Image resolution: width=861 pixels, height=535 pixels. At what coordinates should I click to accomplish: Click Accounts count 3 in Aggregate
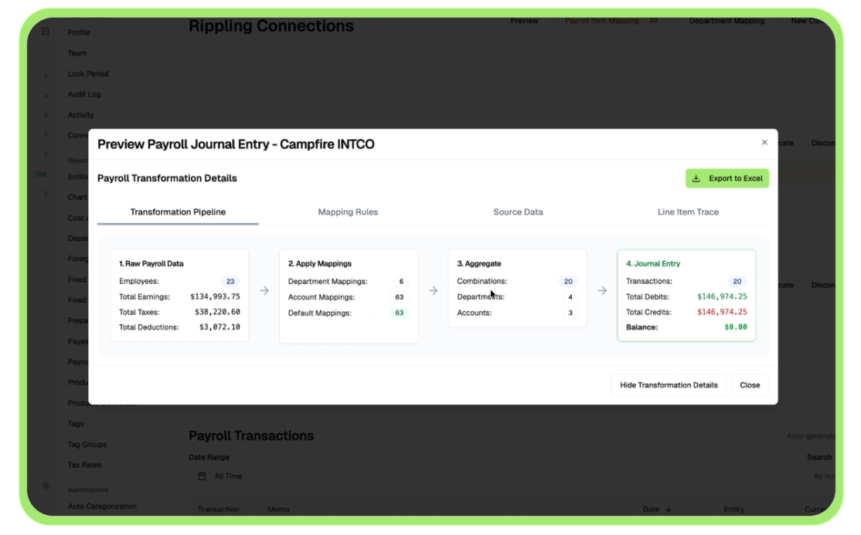(570, 313)
